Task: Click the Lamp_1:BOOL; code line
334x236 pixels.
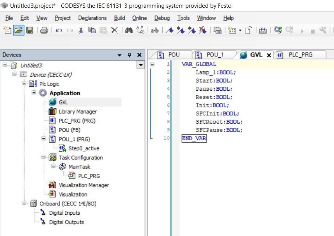Action: (x=216, y=72)
